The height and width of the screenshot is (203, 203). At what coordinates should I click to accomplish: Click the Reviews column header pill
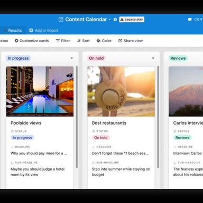point(178,58)
